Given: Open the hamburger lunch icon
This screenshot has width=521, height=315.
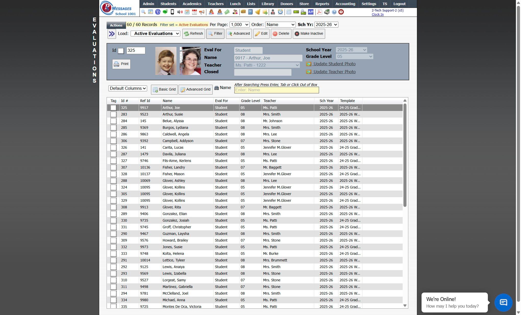Looking at the screenshot, I should point(243,12).
